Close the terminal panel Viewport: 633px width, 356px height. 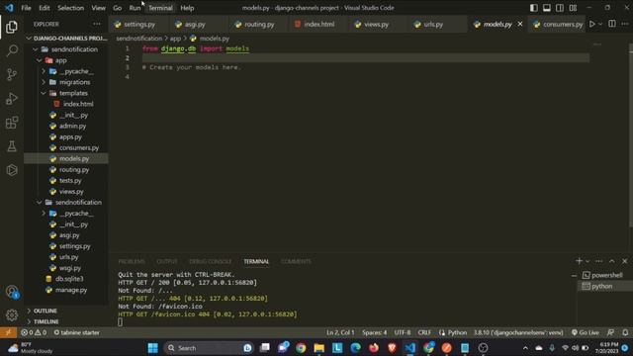pyautogui.click(x=624, y=261)
